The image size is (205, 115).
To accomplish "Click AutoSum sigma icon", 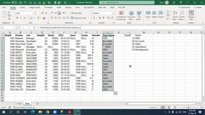I will (168, 12).
